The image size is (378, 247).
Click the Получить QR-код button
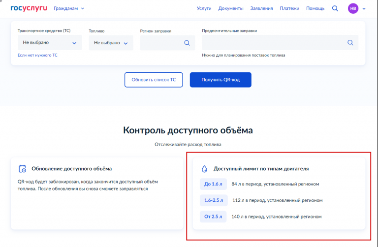click(220, 80)
